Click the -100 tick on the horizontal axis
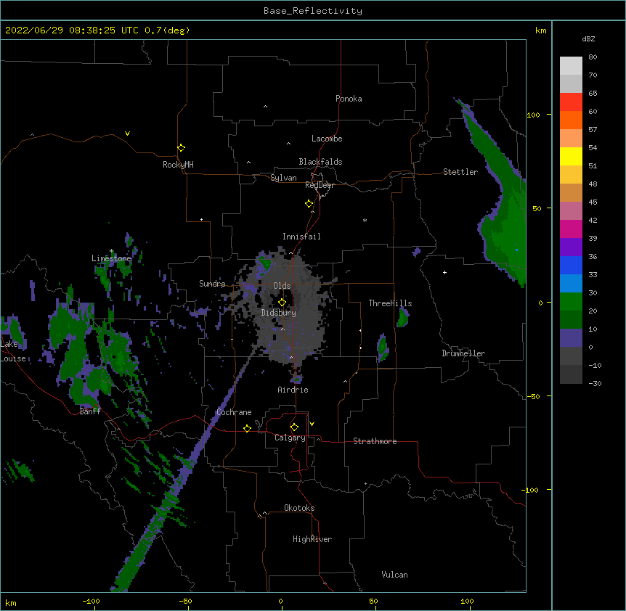The height and width of the screenshot is (611, 626). click(91, 602)
